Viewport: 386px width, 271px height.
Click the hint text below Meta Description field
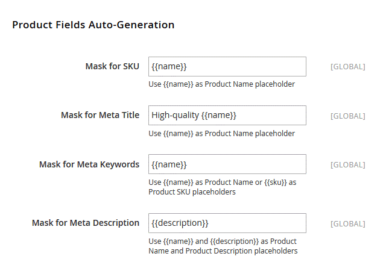click(223, 246)
